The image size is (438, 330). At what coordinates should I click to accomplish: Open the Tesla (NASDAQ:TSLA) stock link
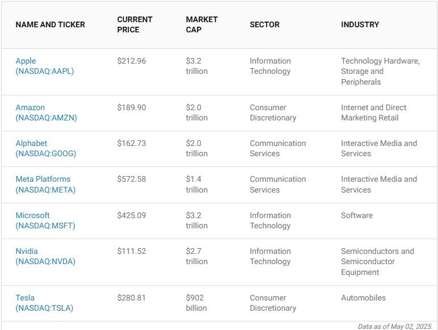(x=44, y=303)
